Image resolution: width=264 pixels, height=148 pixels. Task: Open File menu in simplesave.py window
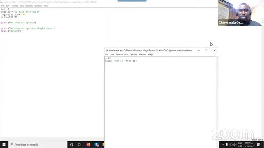coord(107,55)
